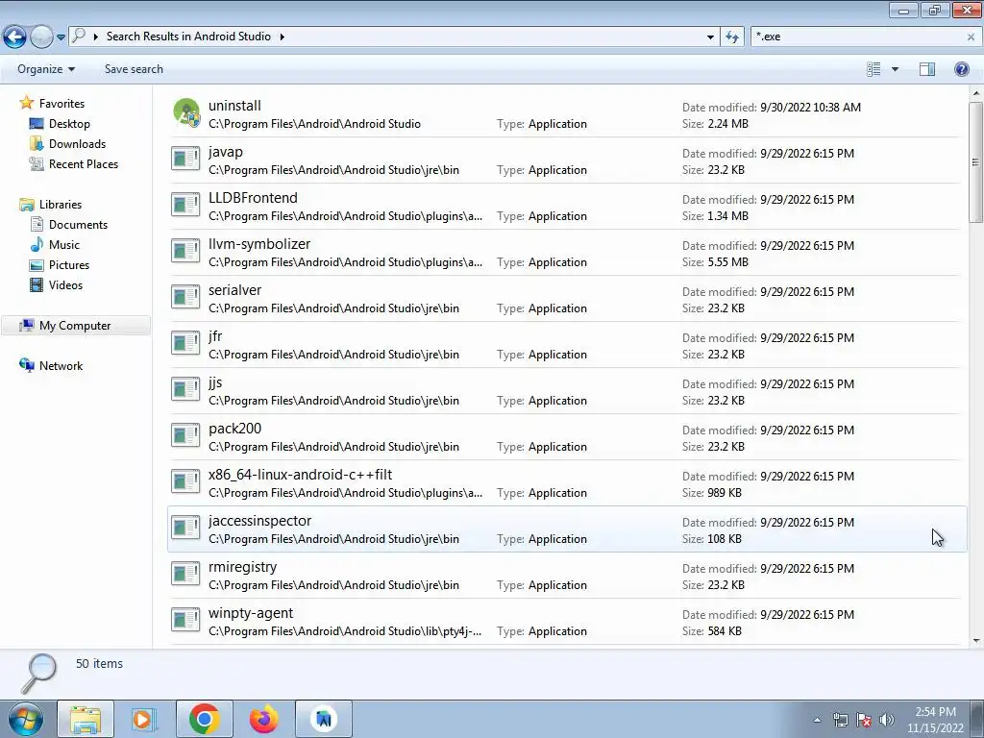Switch to Android Studio taskbar button

[324, 719]
